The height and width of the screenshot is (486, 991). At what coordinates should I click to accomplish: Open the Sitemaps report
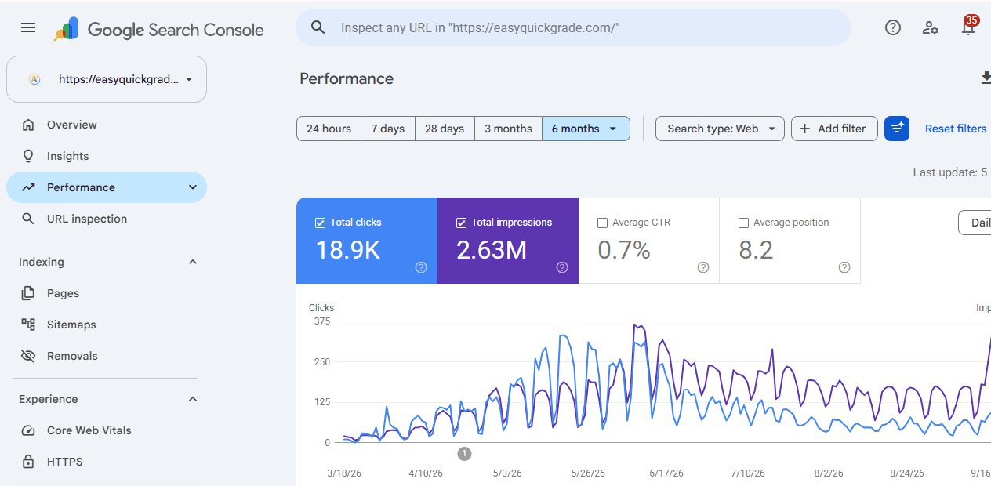(107, 325)
